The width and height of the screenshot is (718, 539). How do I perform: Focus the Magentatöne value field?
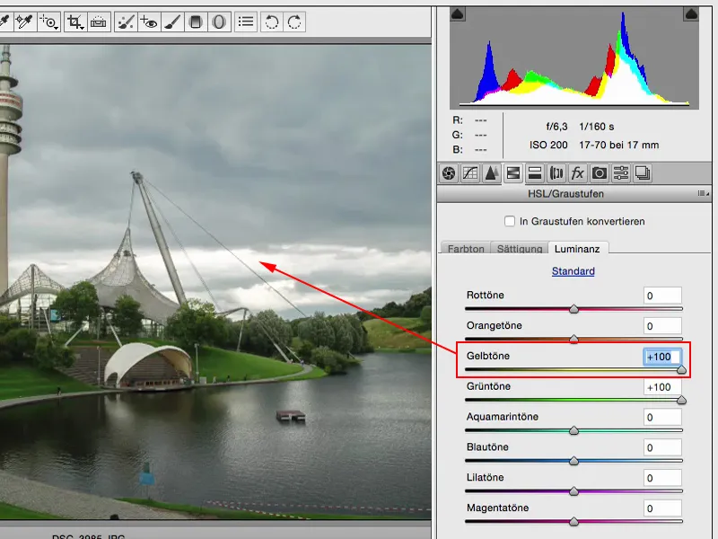(662, 508)
